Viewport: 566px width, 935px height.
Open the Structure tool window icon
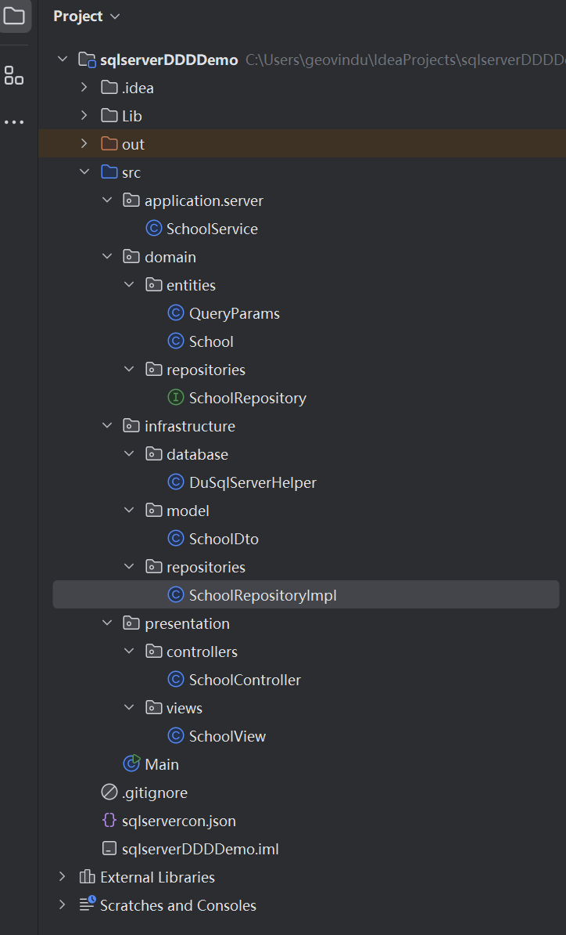coord(14,76)
